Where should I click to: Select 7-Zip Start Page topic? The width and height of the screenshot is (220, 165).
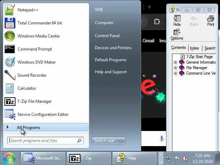[199, 57]
